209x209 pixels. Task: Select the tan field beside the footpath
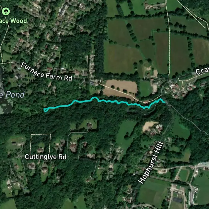tap(120, 88)
